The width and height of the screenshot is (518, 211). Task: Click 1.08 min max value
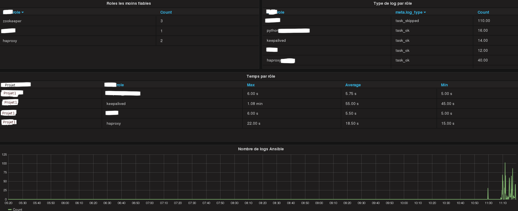255,104
